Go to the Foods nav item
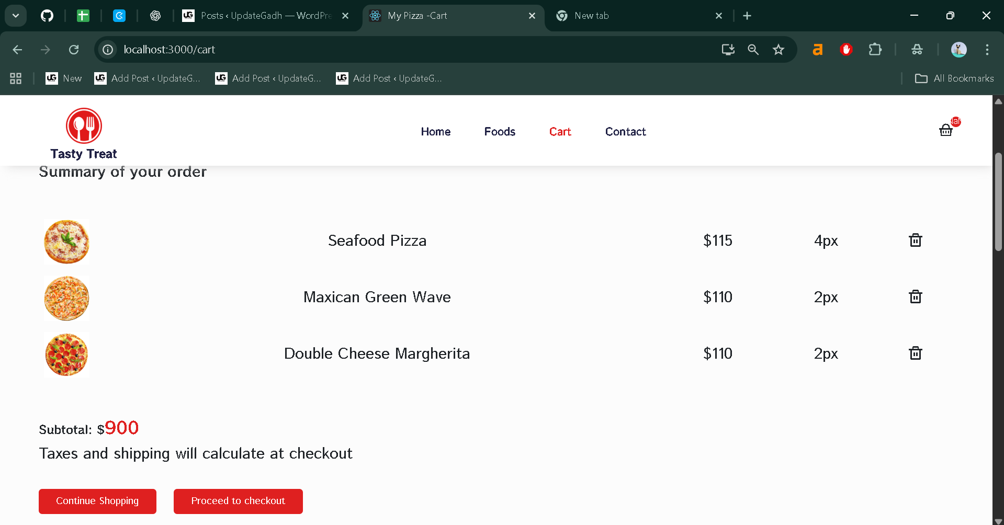 (500, 132)
